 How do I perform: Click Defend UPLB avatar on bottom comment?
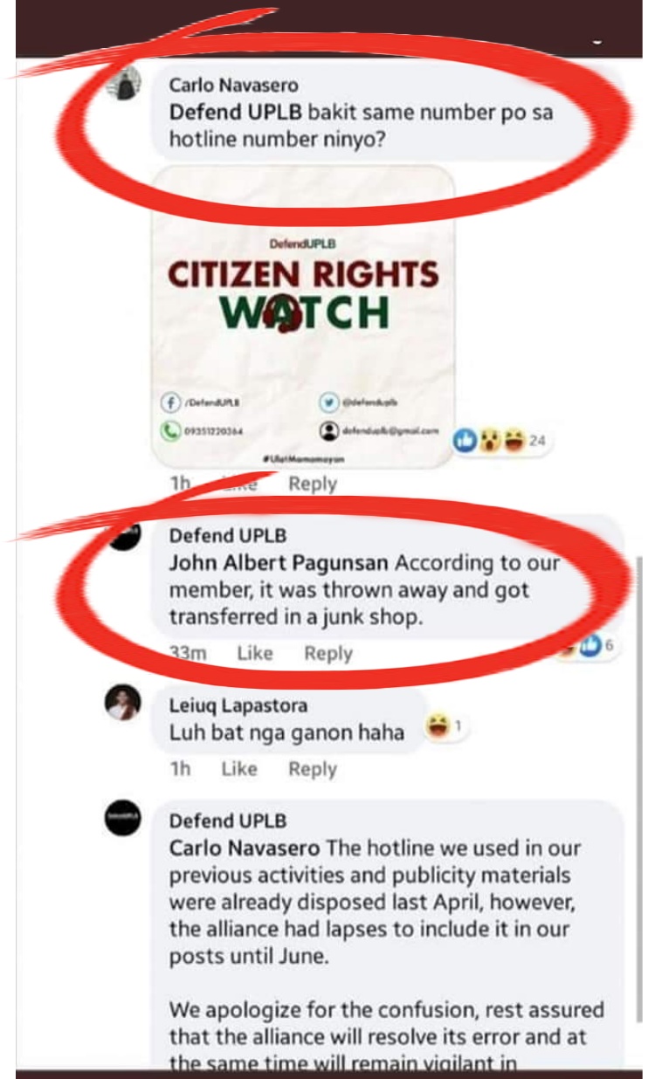coord(121,816)
